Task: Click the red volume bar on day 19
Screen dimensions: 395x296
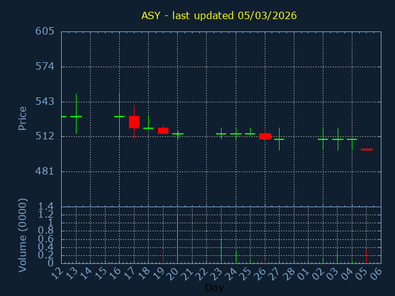Action: click(163, 256)
